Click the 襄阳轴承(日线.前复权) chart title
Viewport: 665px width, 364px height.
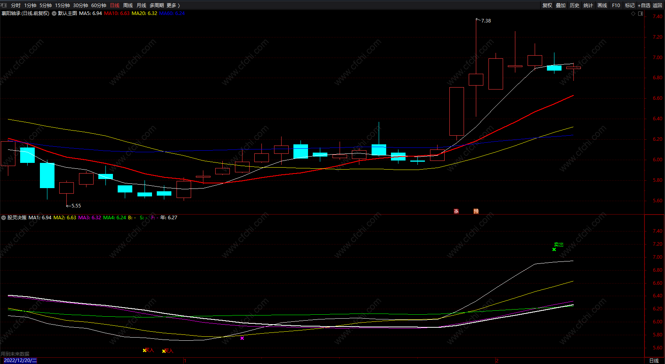(26, 13)
